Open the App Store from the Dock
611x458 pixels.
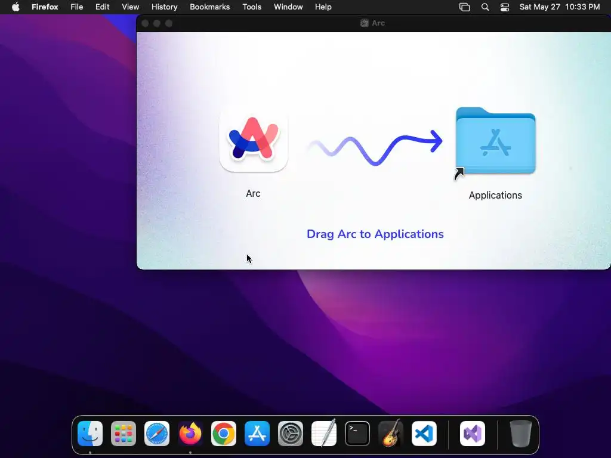[x=257, y=434]
